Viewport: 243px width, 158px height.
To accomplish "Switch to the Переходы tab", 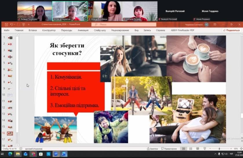I will [x=67, y=30].
